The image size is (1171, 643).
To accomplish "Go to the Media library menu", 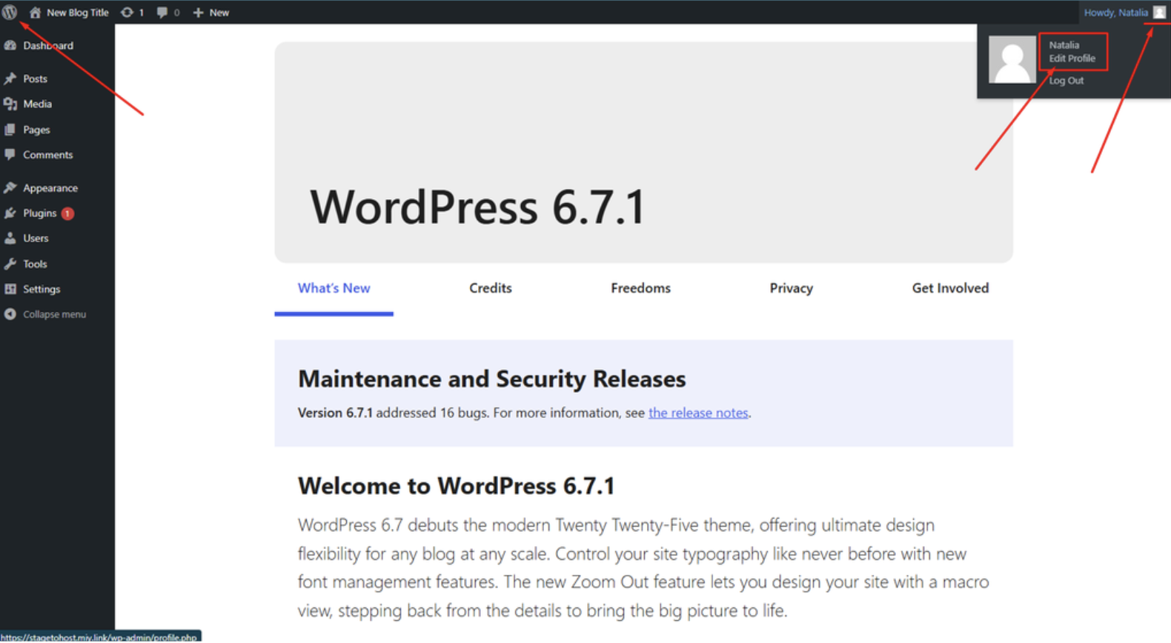I will point(37,104).
